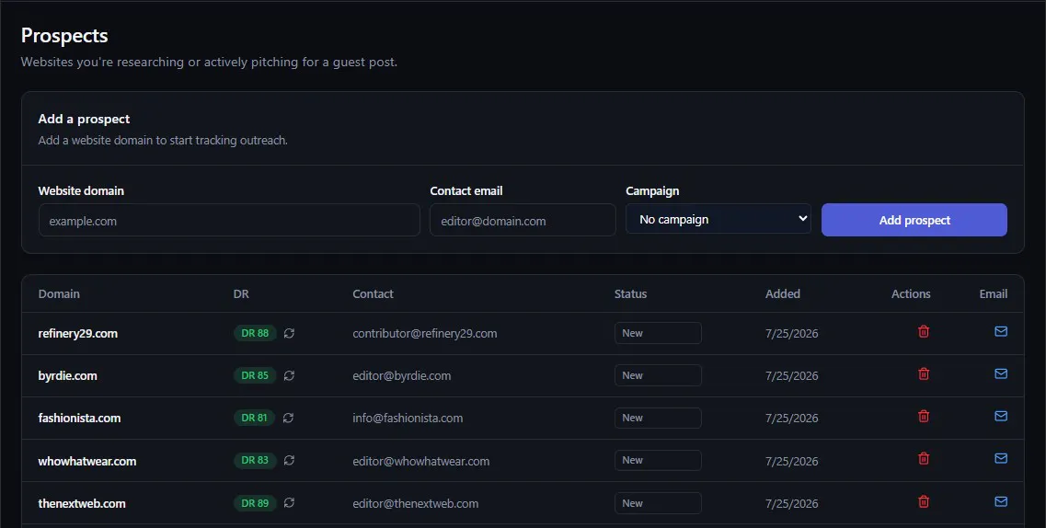Viewport: 1046px width, 528px height.
Task: Click the Prospects page heading
Action: (64, 35)
